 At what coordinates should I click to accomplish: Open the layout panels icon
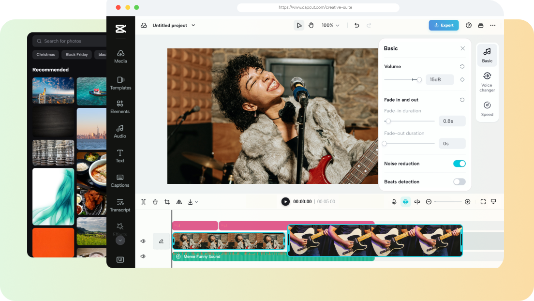point(480,25)
